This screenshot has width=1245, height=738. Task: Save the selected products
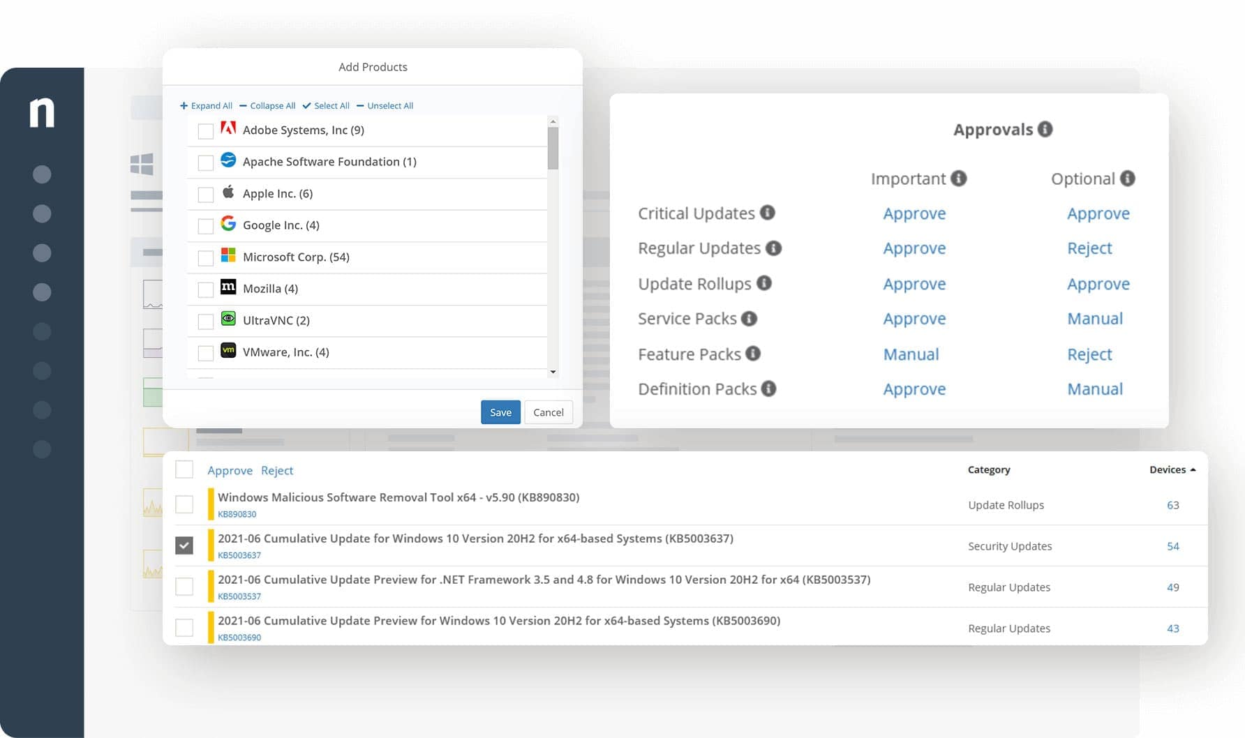coord(500,412)
